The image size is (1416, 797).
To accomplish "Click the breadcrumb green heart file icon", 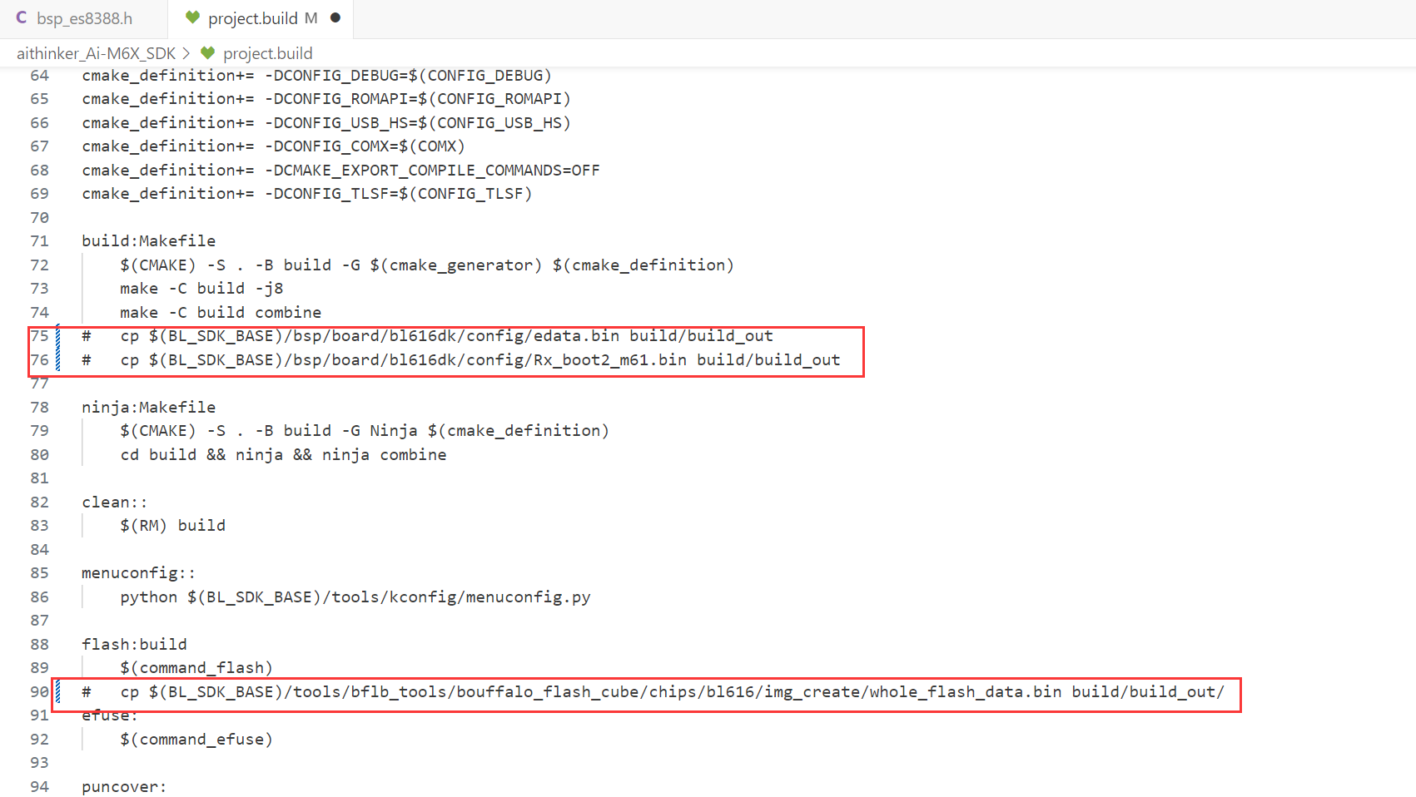I will (x=207, y=53).
